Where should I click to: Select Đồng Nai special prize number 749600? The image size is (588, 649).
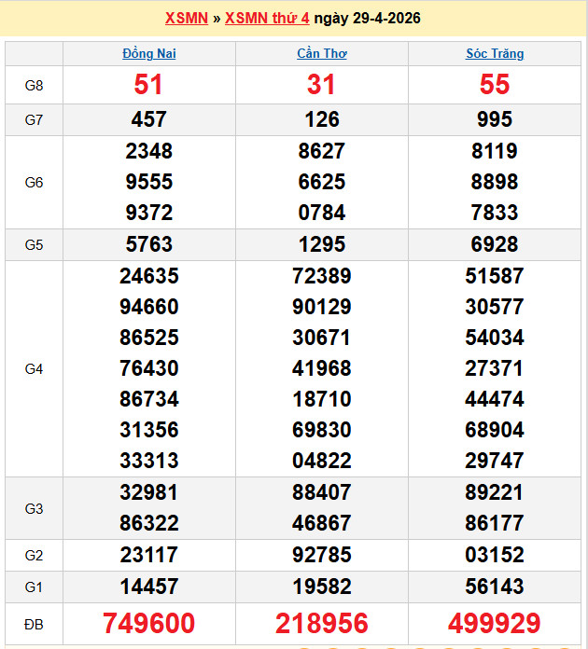point(149,624)
